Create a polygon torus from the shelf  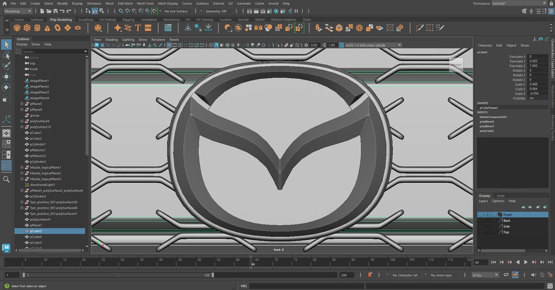coord(57,28)
